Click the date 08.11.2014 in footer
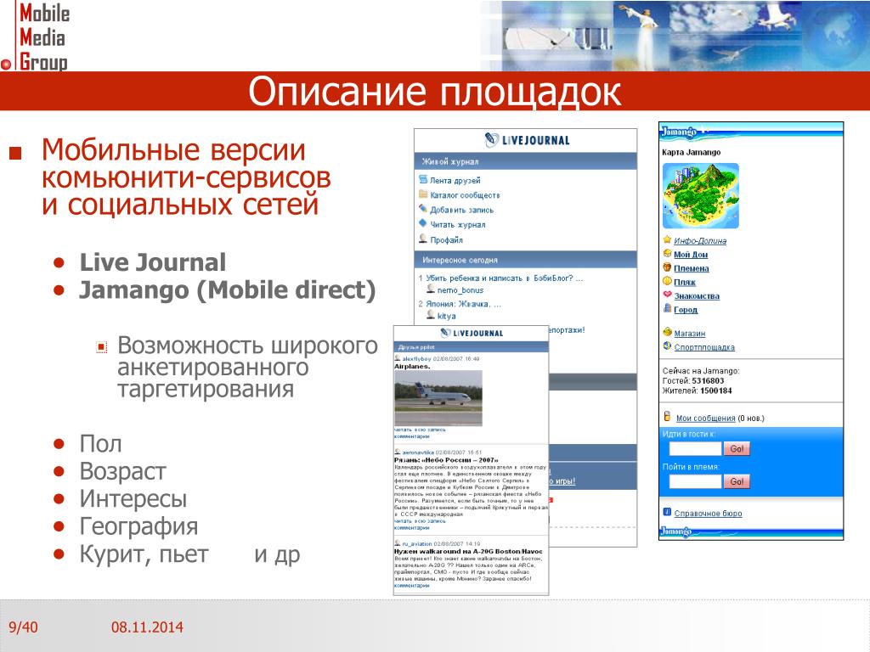This screenshot has width=870, height=652. click(147, 627)
